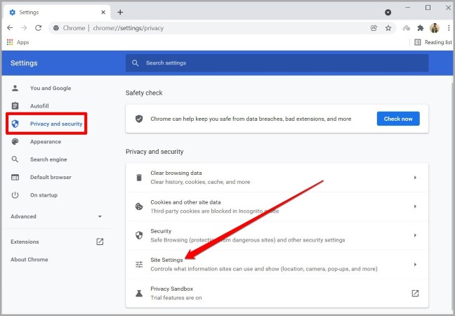Click the Safety check shield icon
The width and height of the screenshot is (455, 316).
click(x=139, y=119)
